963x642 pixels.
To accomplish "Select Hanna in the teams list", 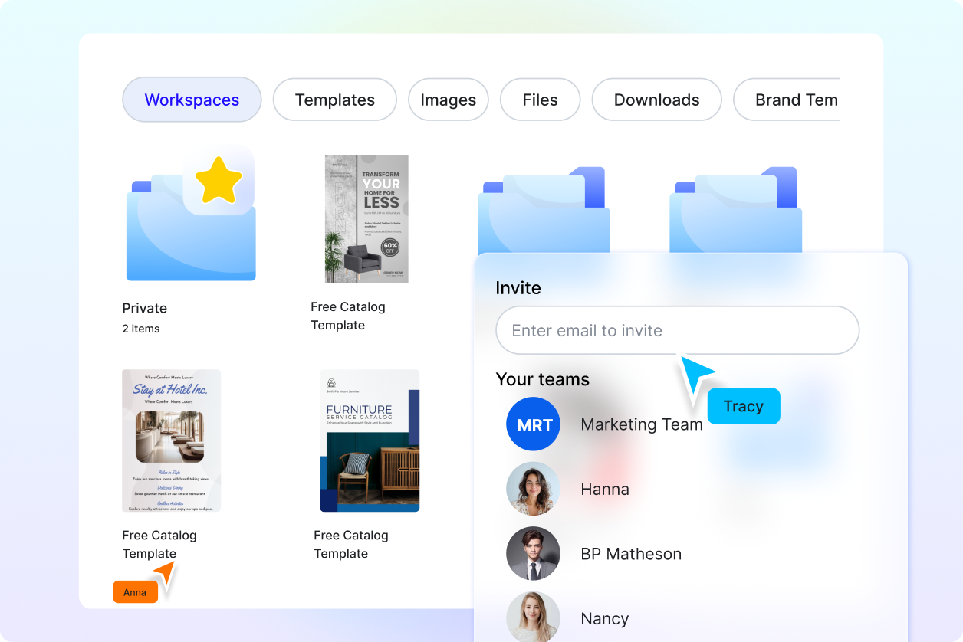I will point(605,489).
